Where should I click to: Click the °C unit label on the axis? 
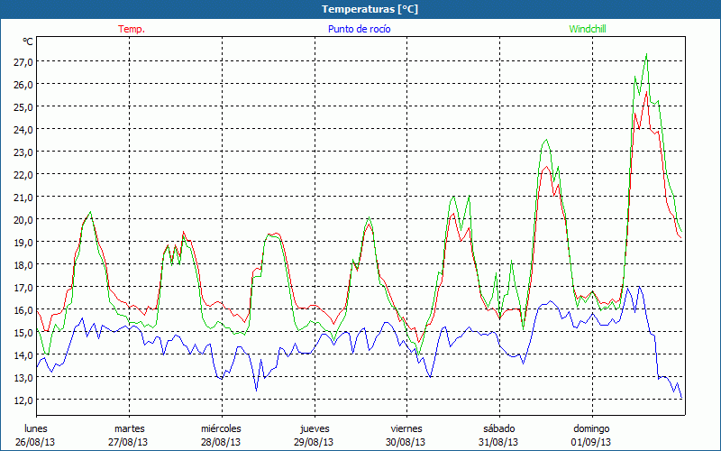click(28, 41)
